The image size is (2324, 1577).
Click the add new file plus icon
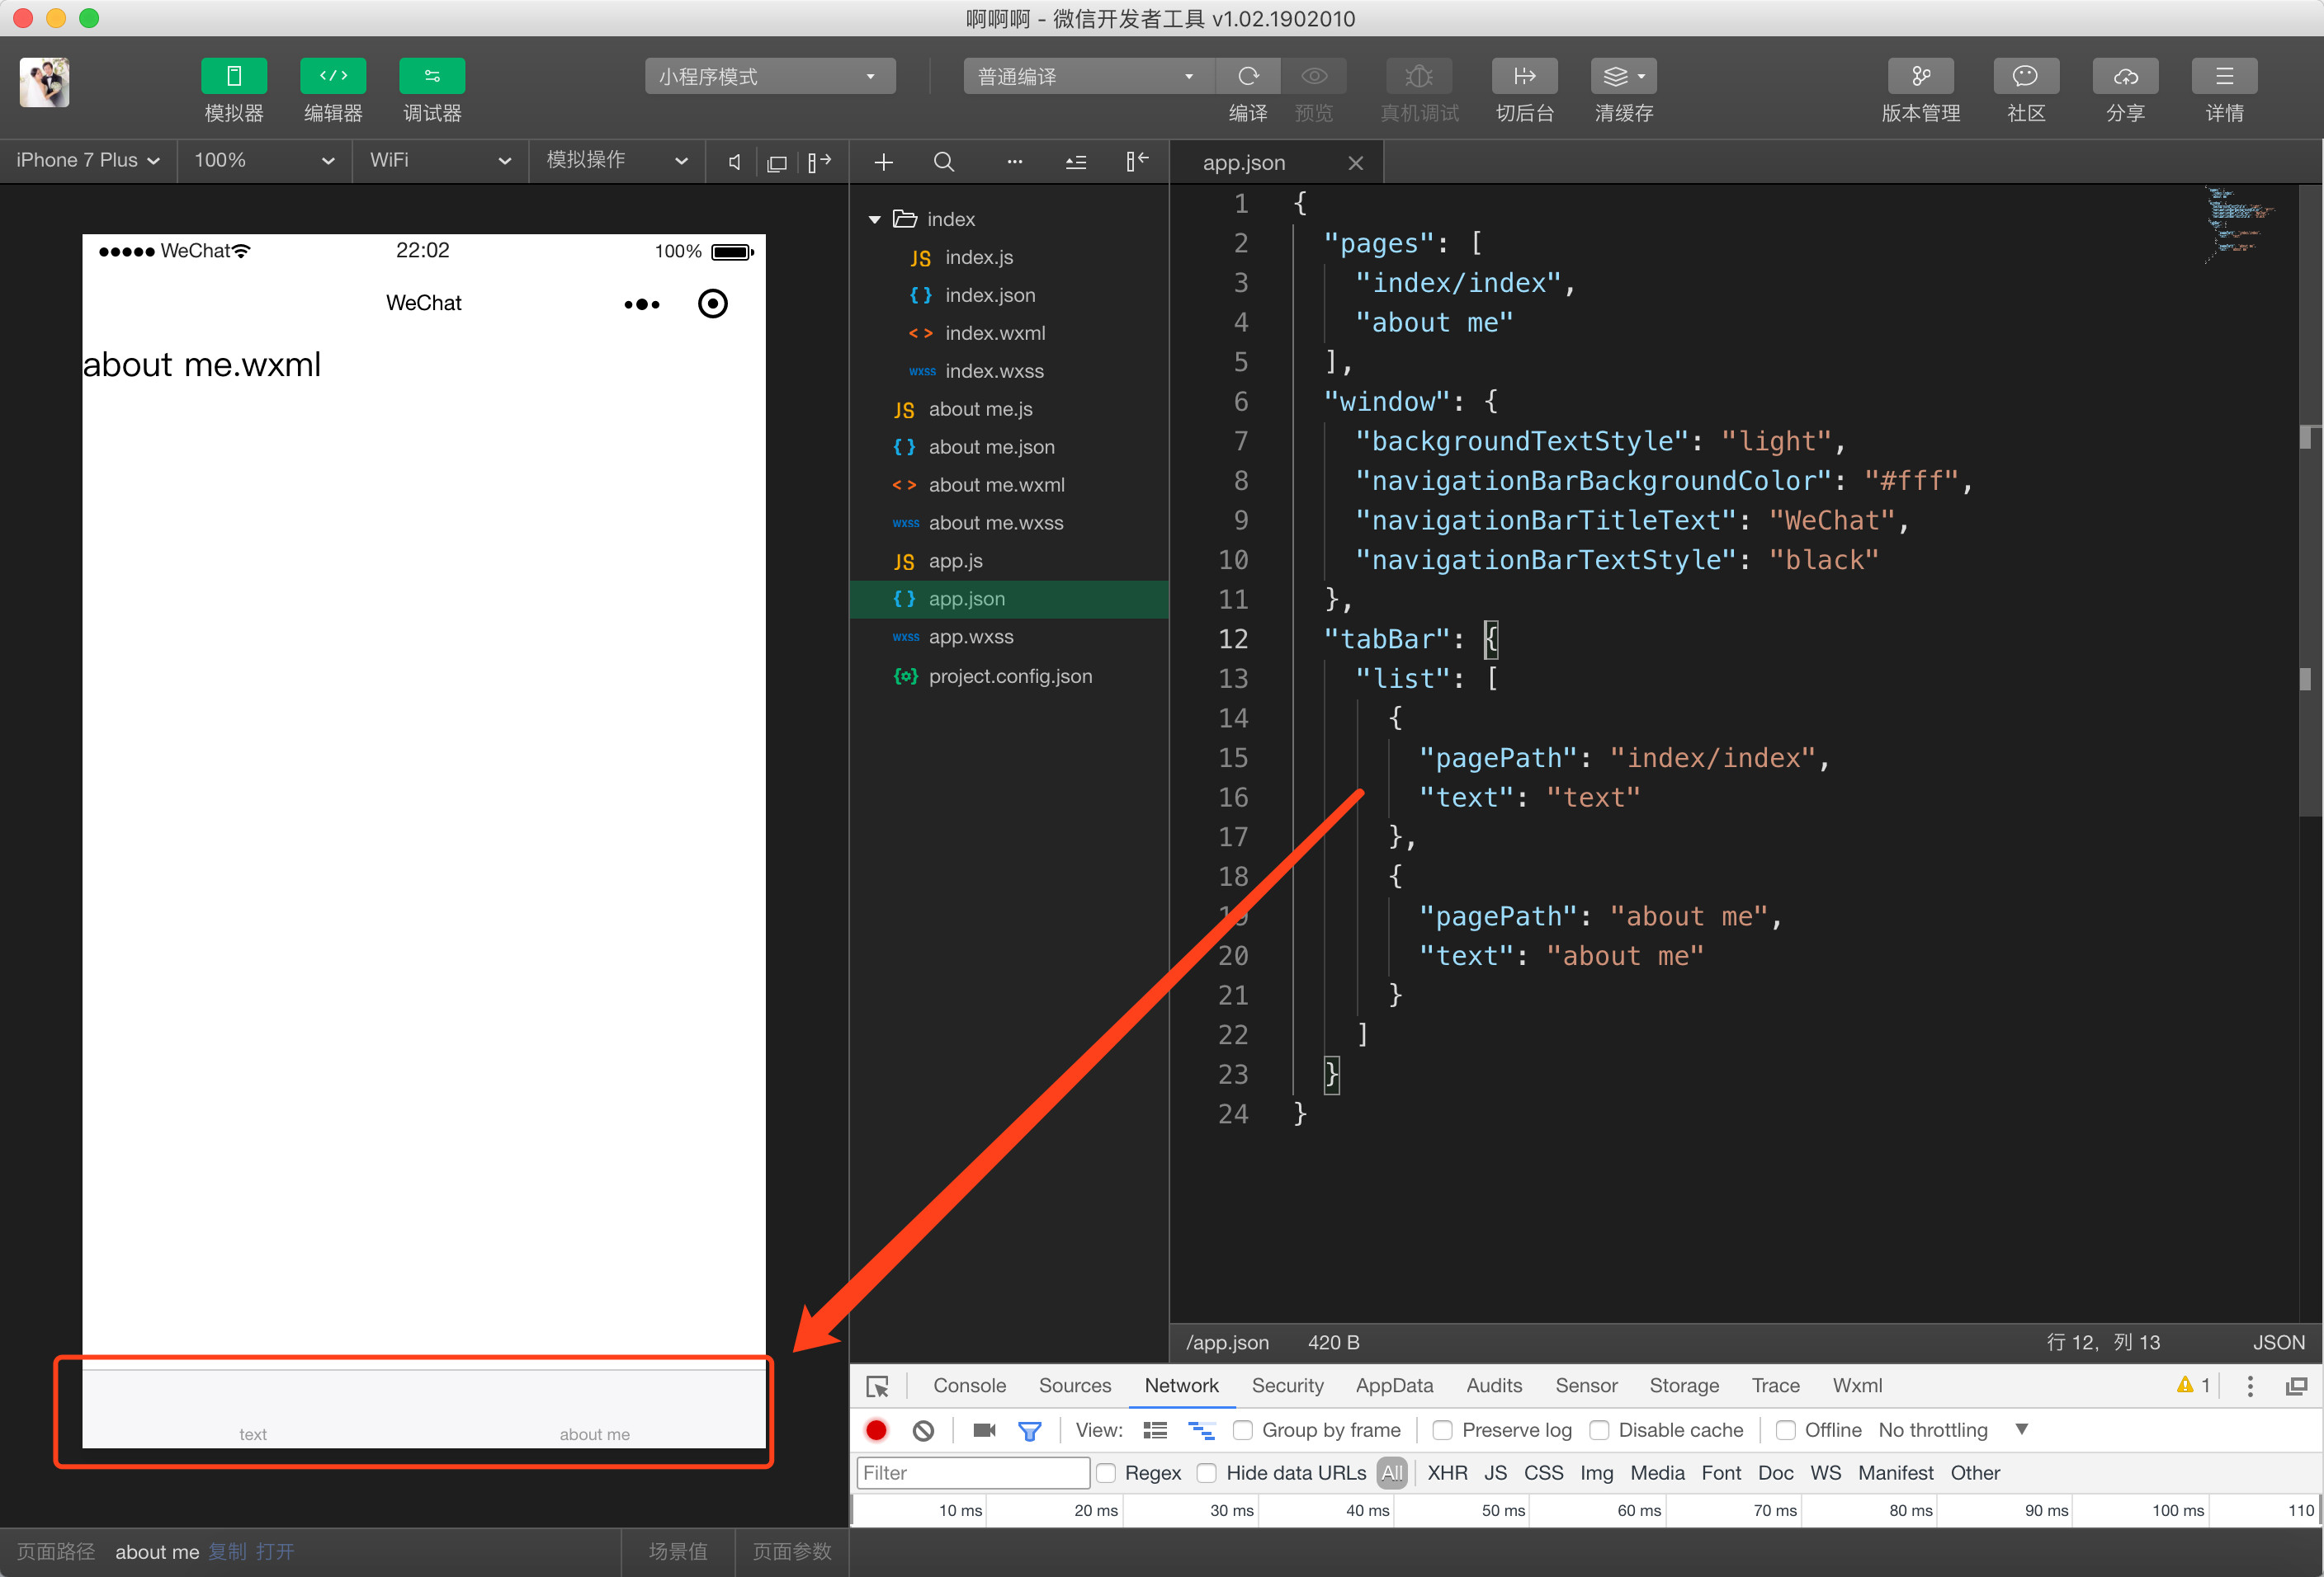(883, 162)
